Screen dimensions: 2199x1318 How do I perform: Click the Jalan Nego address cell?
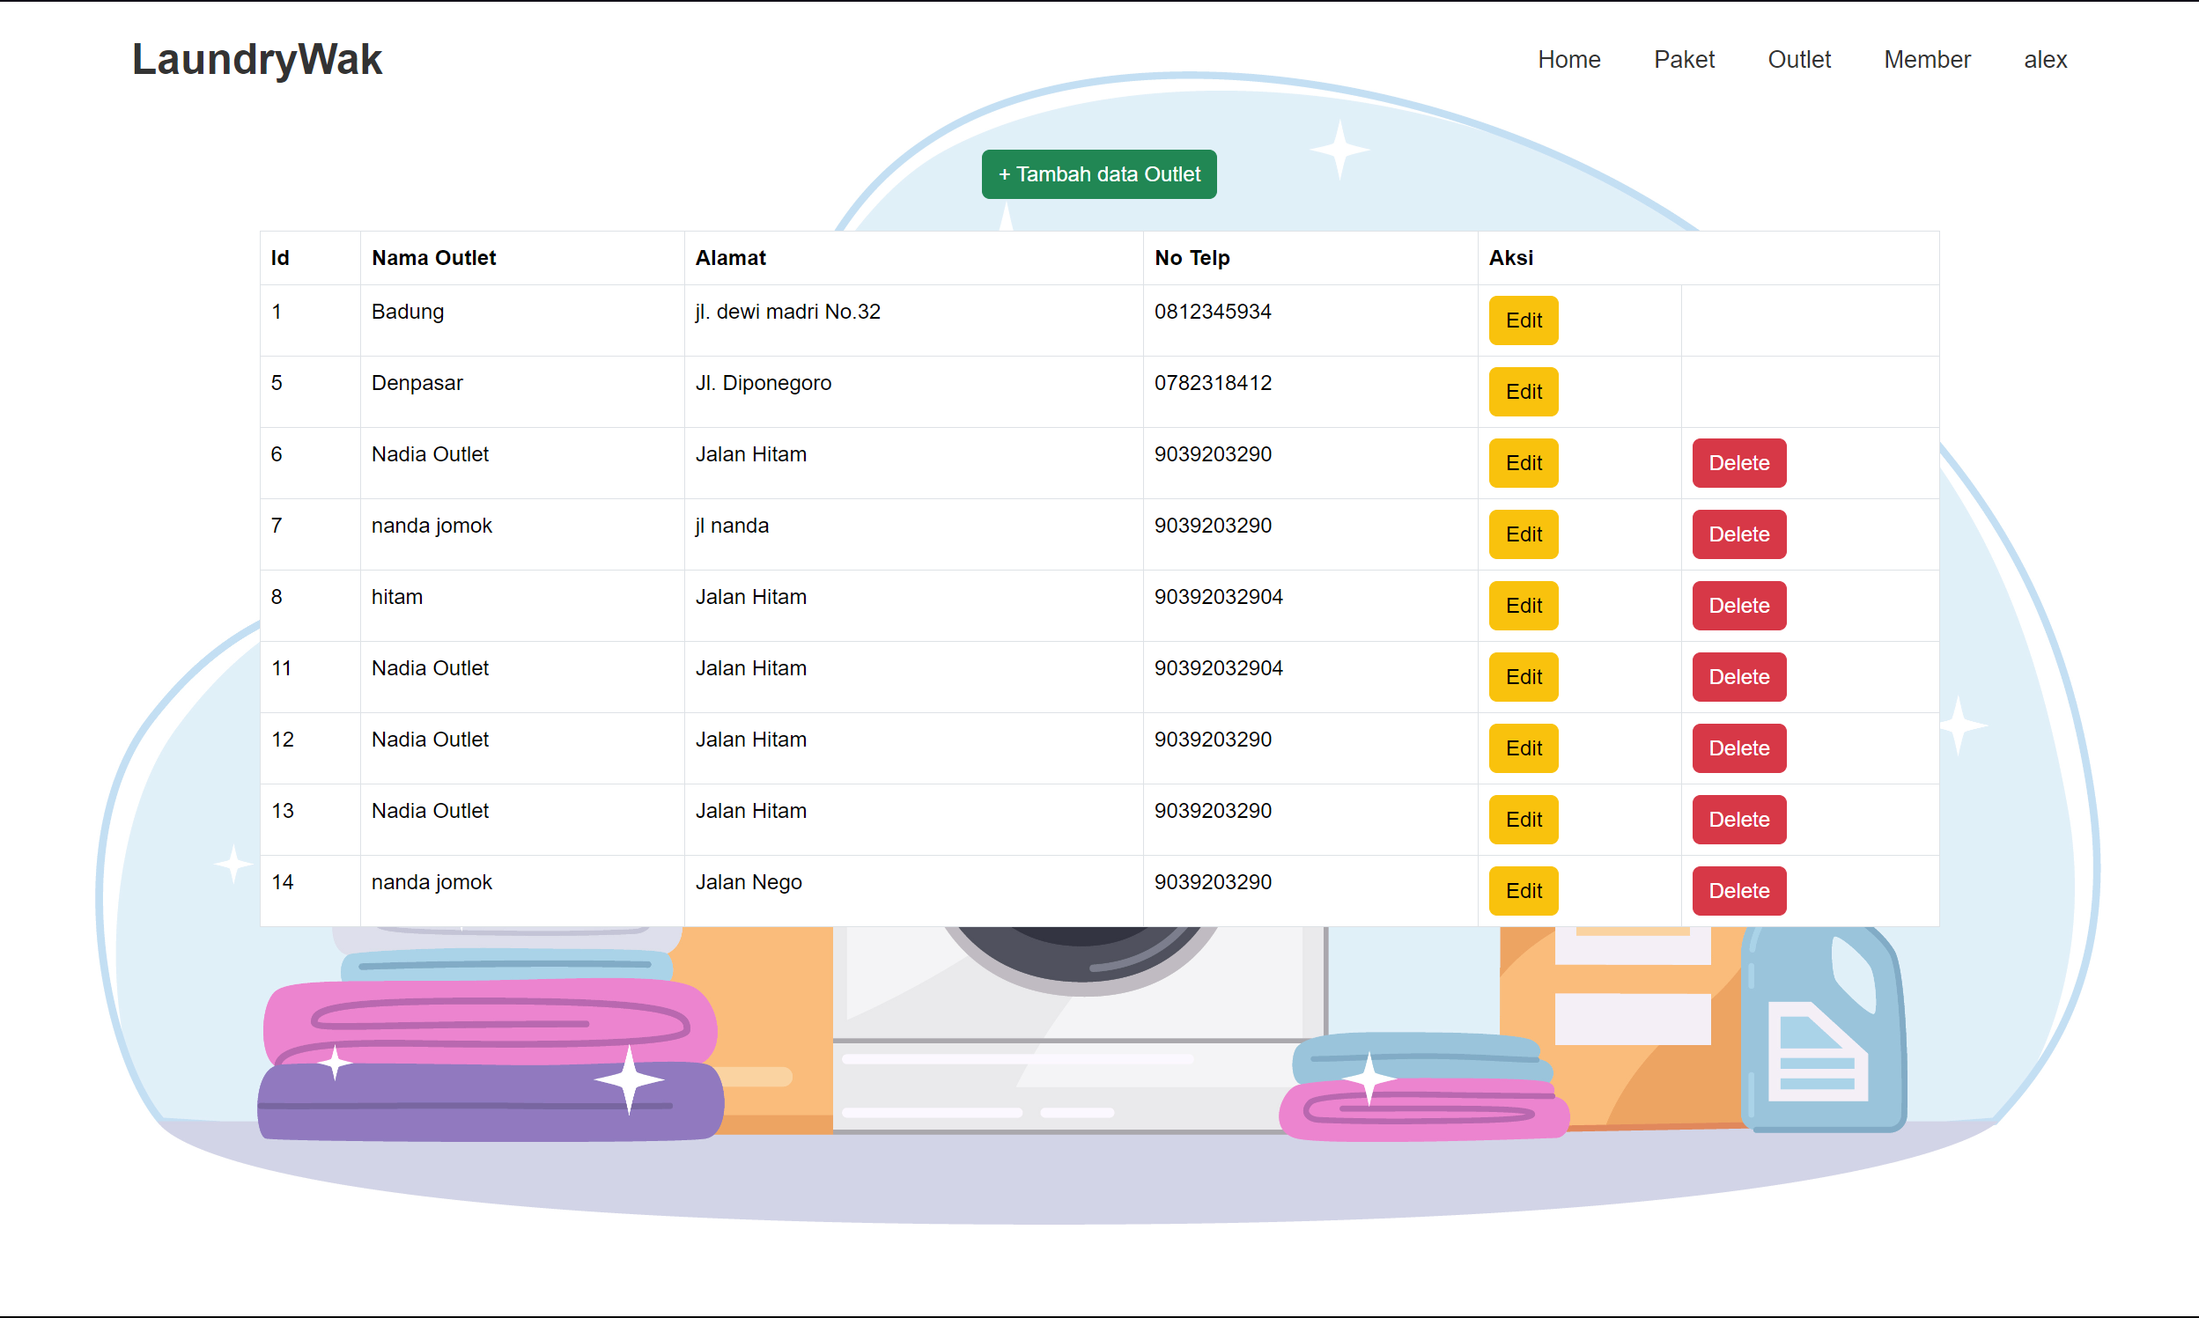(x=748, y=882)
